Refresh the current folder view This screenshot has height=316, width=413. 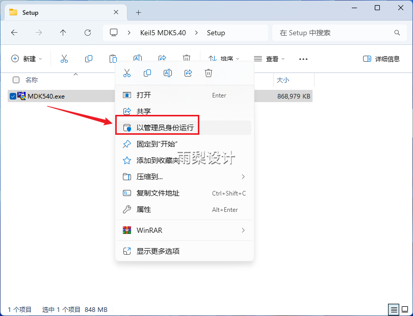[x=88, y=33]
